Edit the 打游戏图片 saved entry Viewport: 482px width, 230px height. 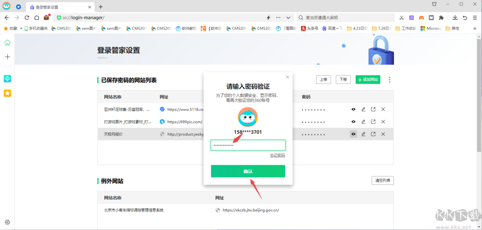364,122
